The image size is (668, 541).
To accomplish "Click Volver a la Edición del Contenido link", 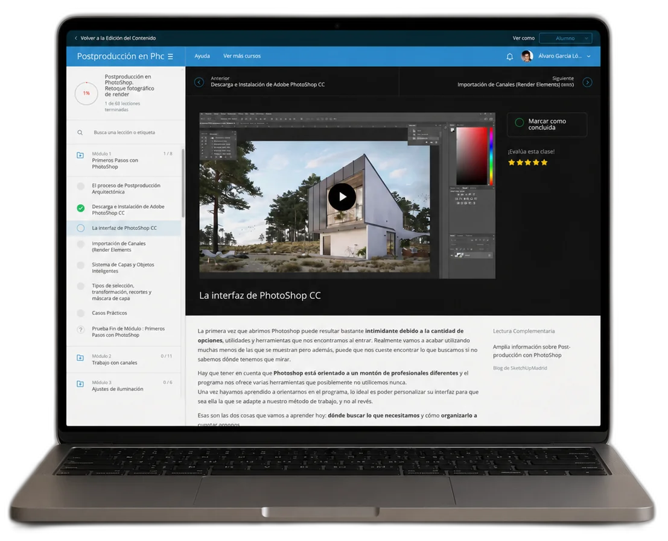I will [118, 39].
